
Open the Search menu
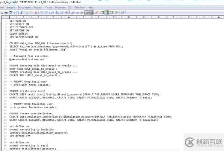11,7
